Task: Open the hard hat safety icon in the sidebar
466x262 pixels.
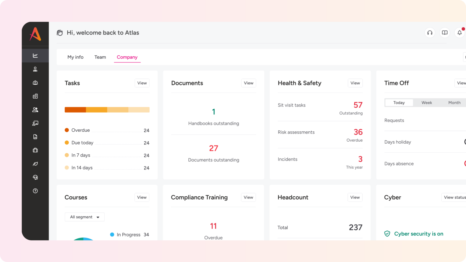Action: click(35, 83)
